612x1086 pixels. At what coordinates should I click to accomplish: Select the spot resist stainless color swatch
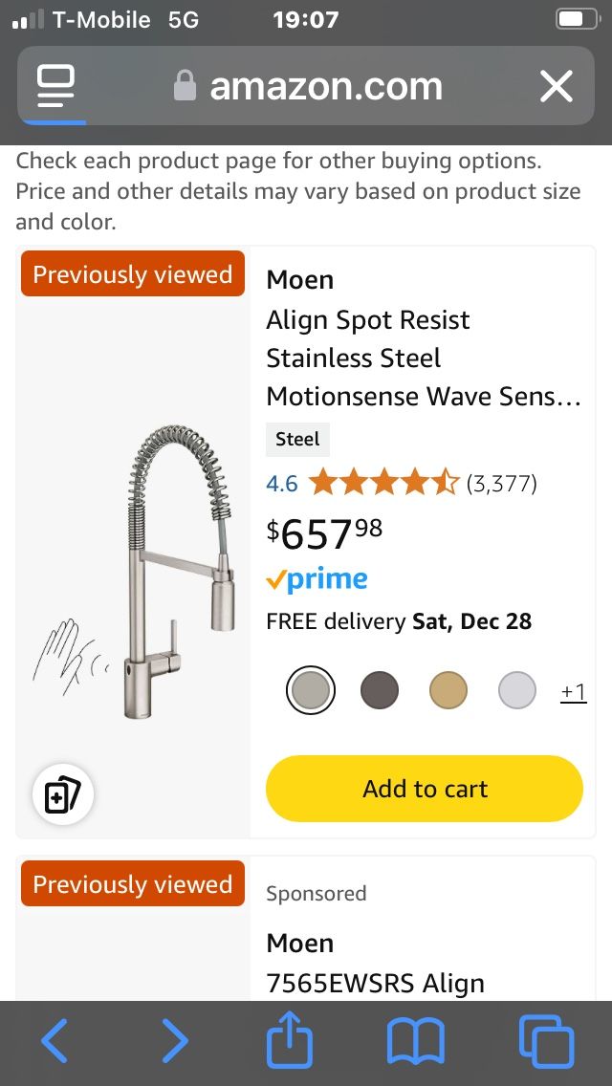click(x=311, y=690)
